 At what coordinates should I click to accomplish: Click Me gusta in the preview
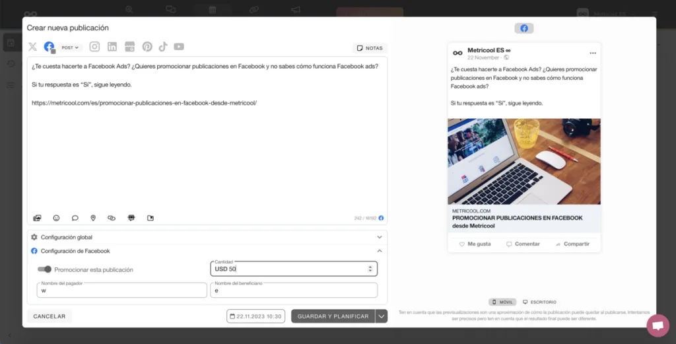coord(475,244)
